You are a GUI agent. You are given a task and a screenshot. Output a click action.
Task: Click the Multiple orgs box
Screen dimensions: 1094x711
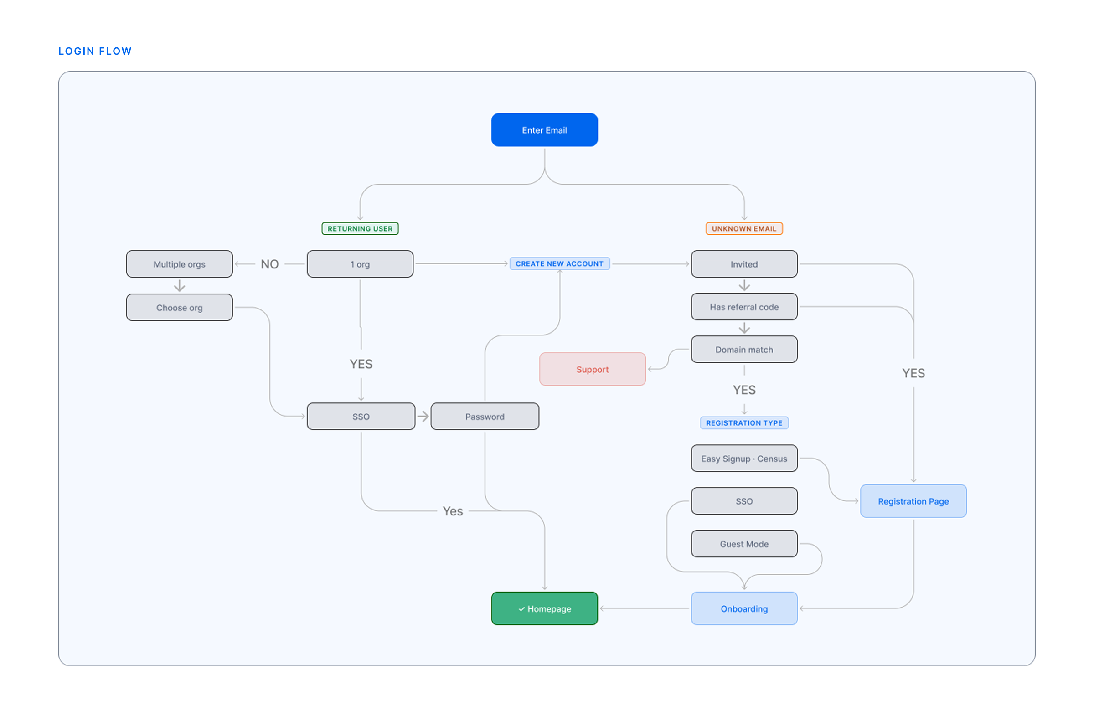[179, 264]
